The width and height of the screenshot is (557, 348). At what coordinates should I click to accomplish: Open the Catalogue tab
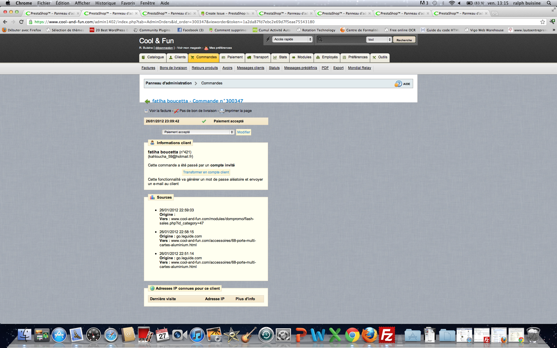(x=153, y=57)
